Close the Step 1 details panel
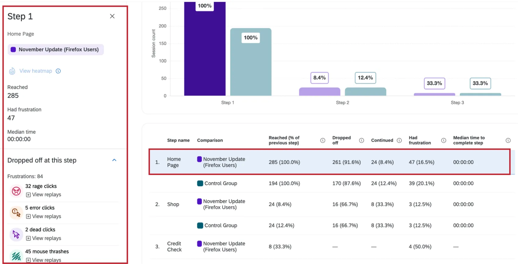Viewport: 518px width, 264px height. (x=112, y=16)
